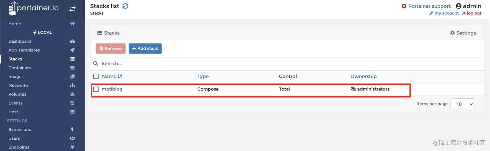Open the Settings gear in Stacks panel

463,33
